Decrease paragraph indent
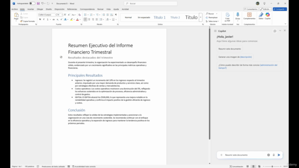This screenshot has height=168, width=299. point(104,14)
